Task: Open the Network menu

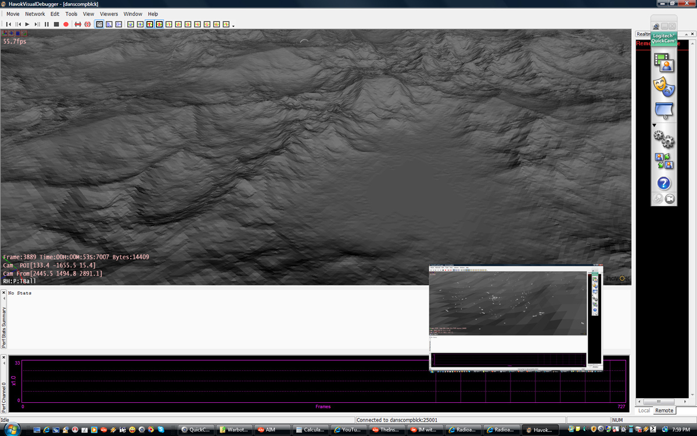Action: [35, 14]
